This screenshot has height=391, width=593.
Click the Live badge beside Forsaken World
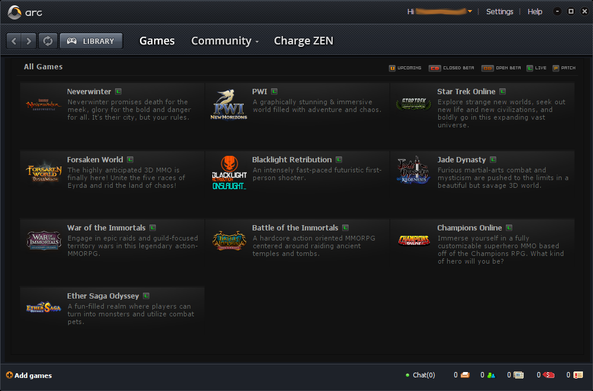[130, 159]
